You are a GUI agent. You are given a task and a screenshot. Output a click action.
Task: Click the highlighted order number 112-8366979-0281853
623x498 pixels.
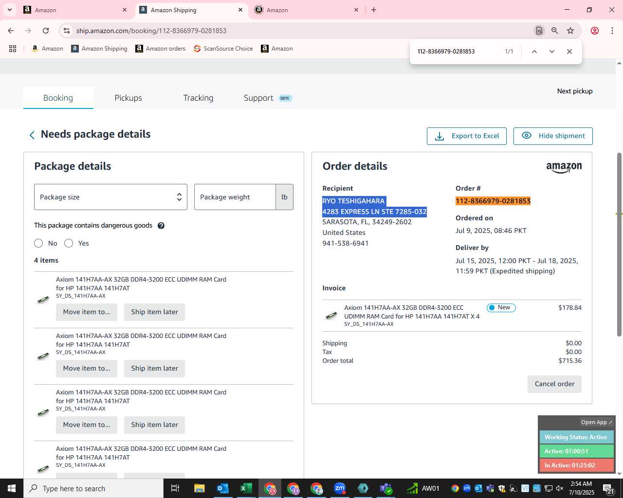[x=493, y=201]
